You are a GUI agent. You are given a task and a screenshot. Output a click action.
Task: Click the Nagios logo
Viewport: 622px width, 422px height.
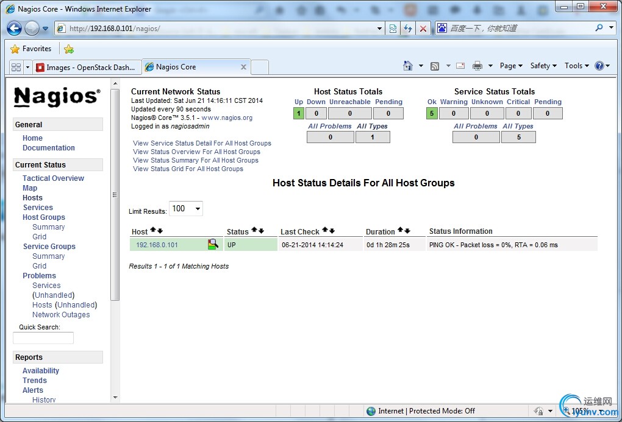tap(57, 97)
